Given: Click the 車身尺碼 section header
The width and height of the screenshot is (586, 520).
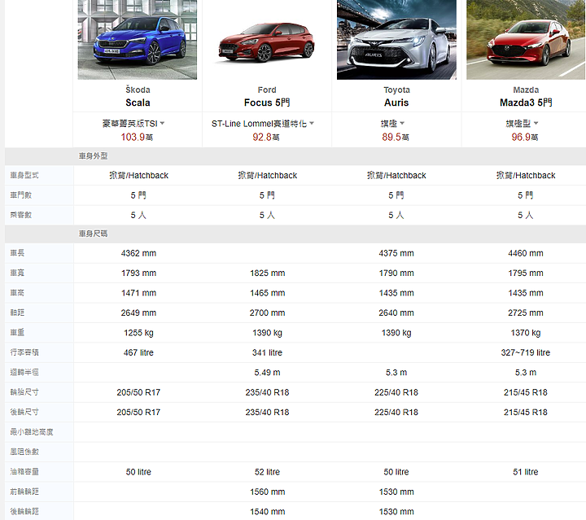Looking at the screenshot, I should point(93,234).
